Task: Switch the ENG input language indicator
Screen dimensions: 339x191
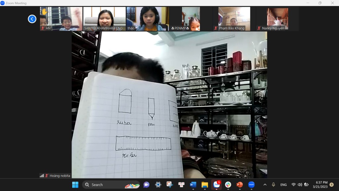Action: [283, 185]
